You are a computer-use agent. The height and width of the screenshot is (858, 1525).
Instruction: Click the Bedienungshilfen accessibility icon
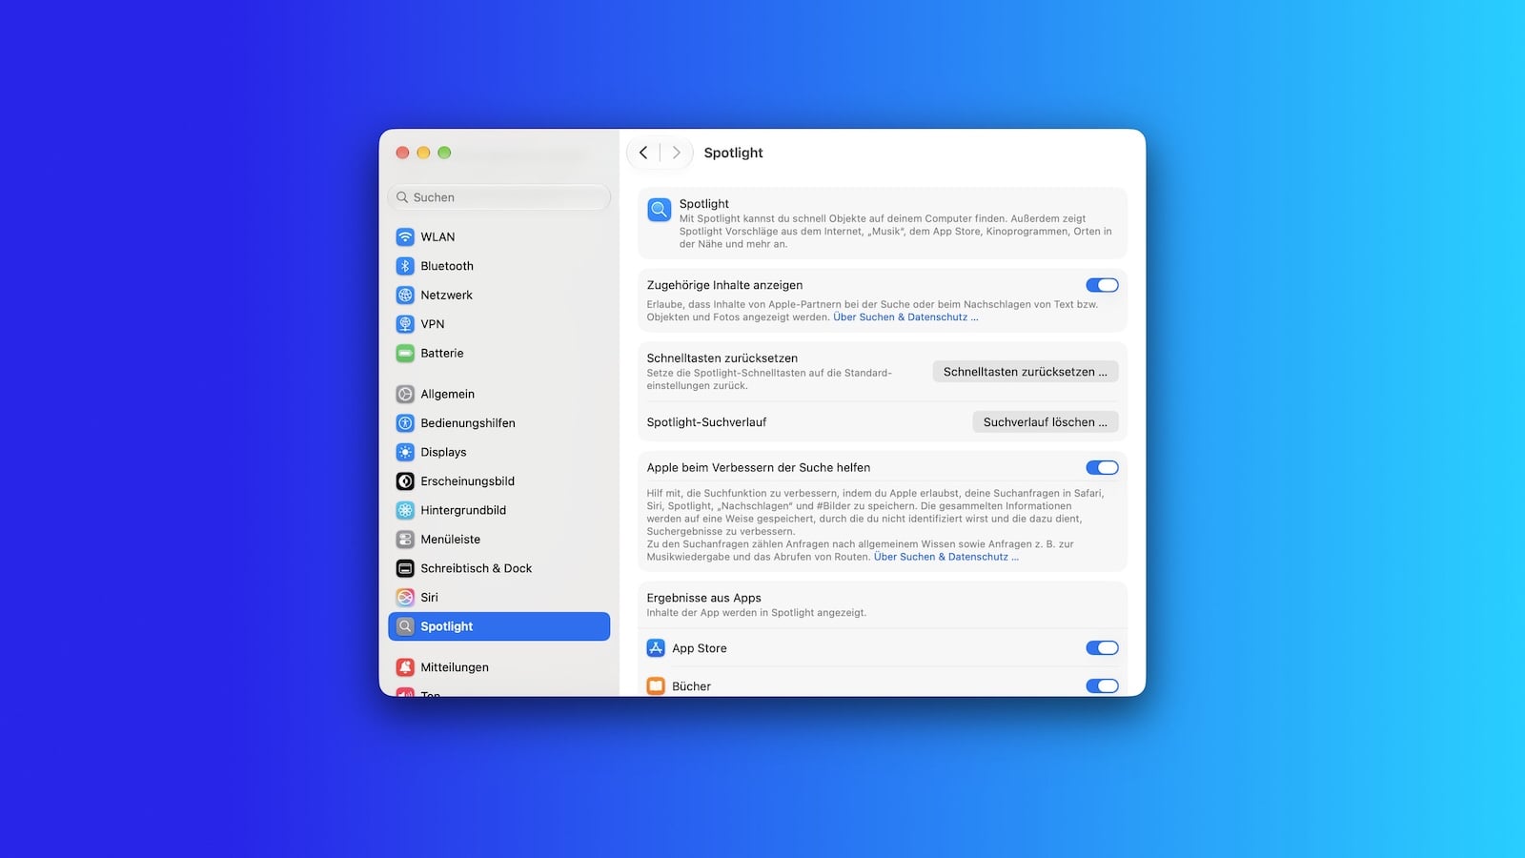tap(405, 423)
